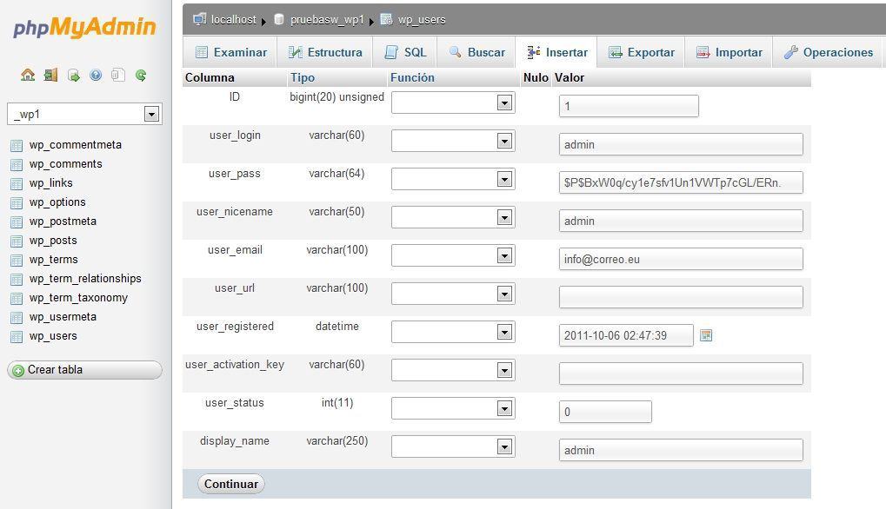Click empty user_url value field
The image size is (886, 509).
[681, 297]
